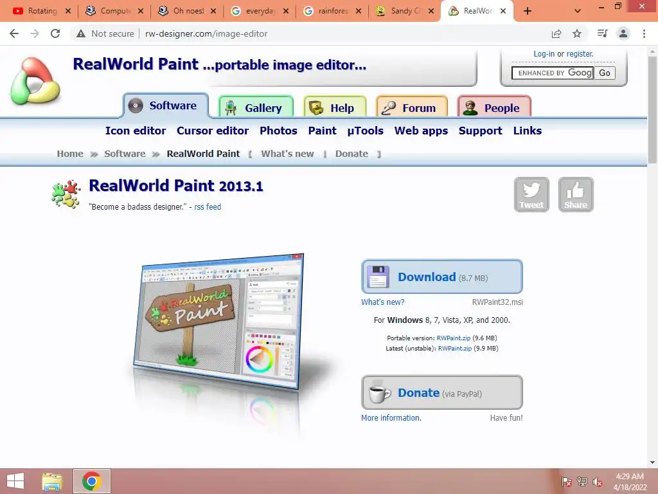Select Photos in the submenu
The height and width of the screenshot is (494, 658).
coord(278,131)
